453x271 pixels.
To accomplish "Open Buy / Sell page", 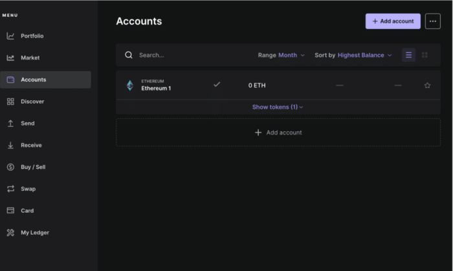I will [33, 167].
